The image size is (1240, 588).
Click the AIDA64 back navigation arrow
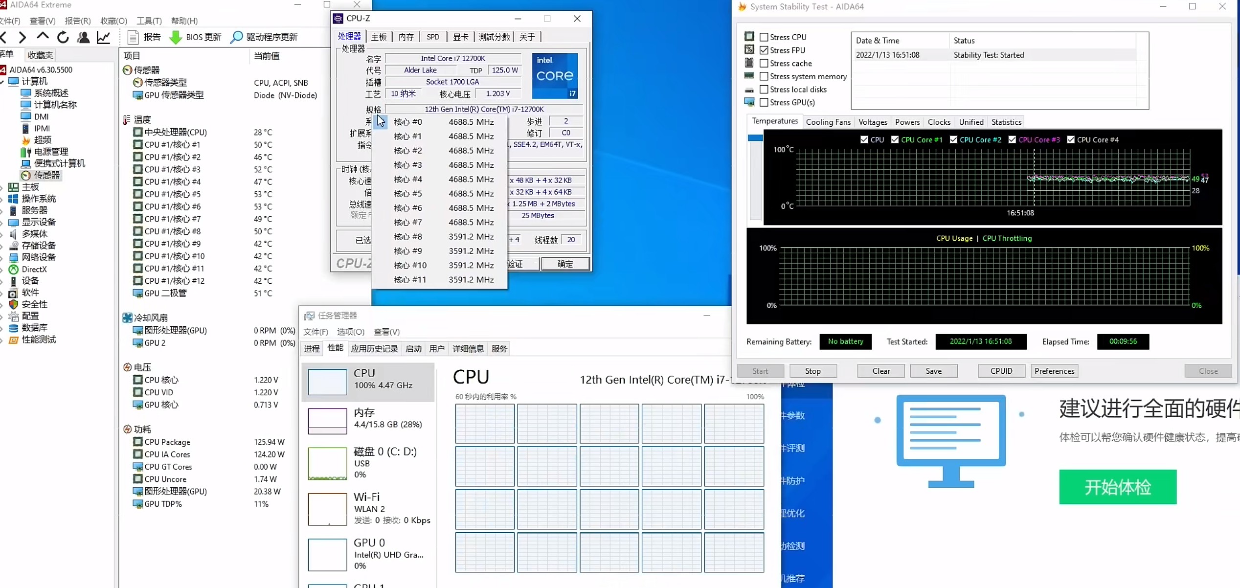(x=4, y=37)
